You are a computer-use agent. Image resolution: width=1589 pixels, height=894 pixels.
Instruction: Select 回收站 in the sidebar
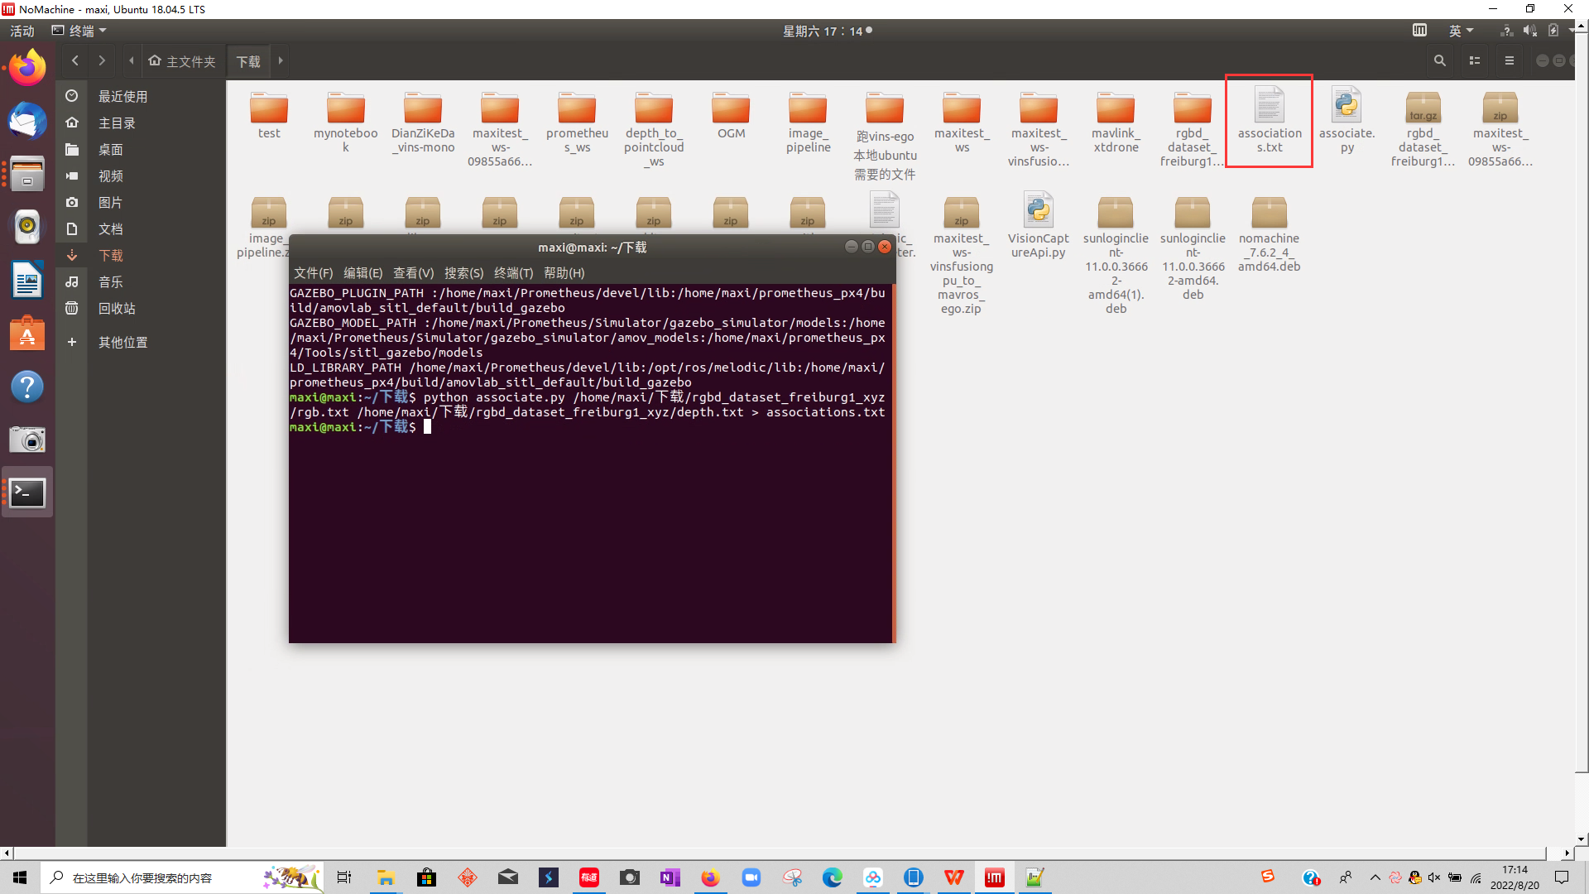(117, 309)
